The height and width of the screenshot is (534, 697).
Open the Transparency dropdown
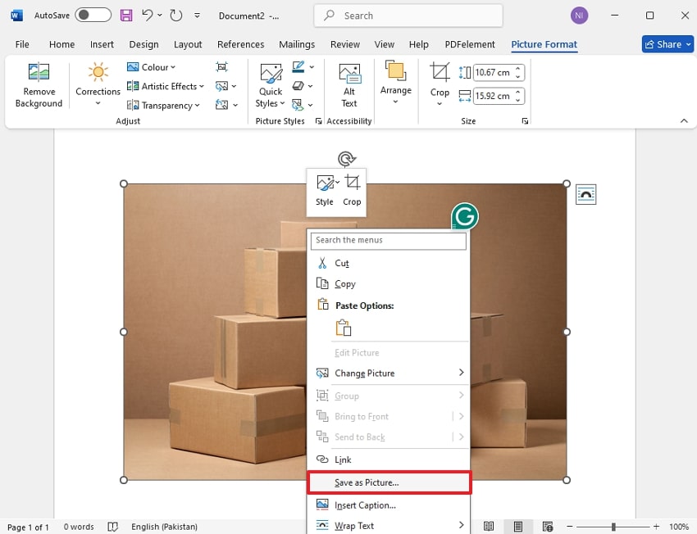point(163,105)
